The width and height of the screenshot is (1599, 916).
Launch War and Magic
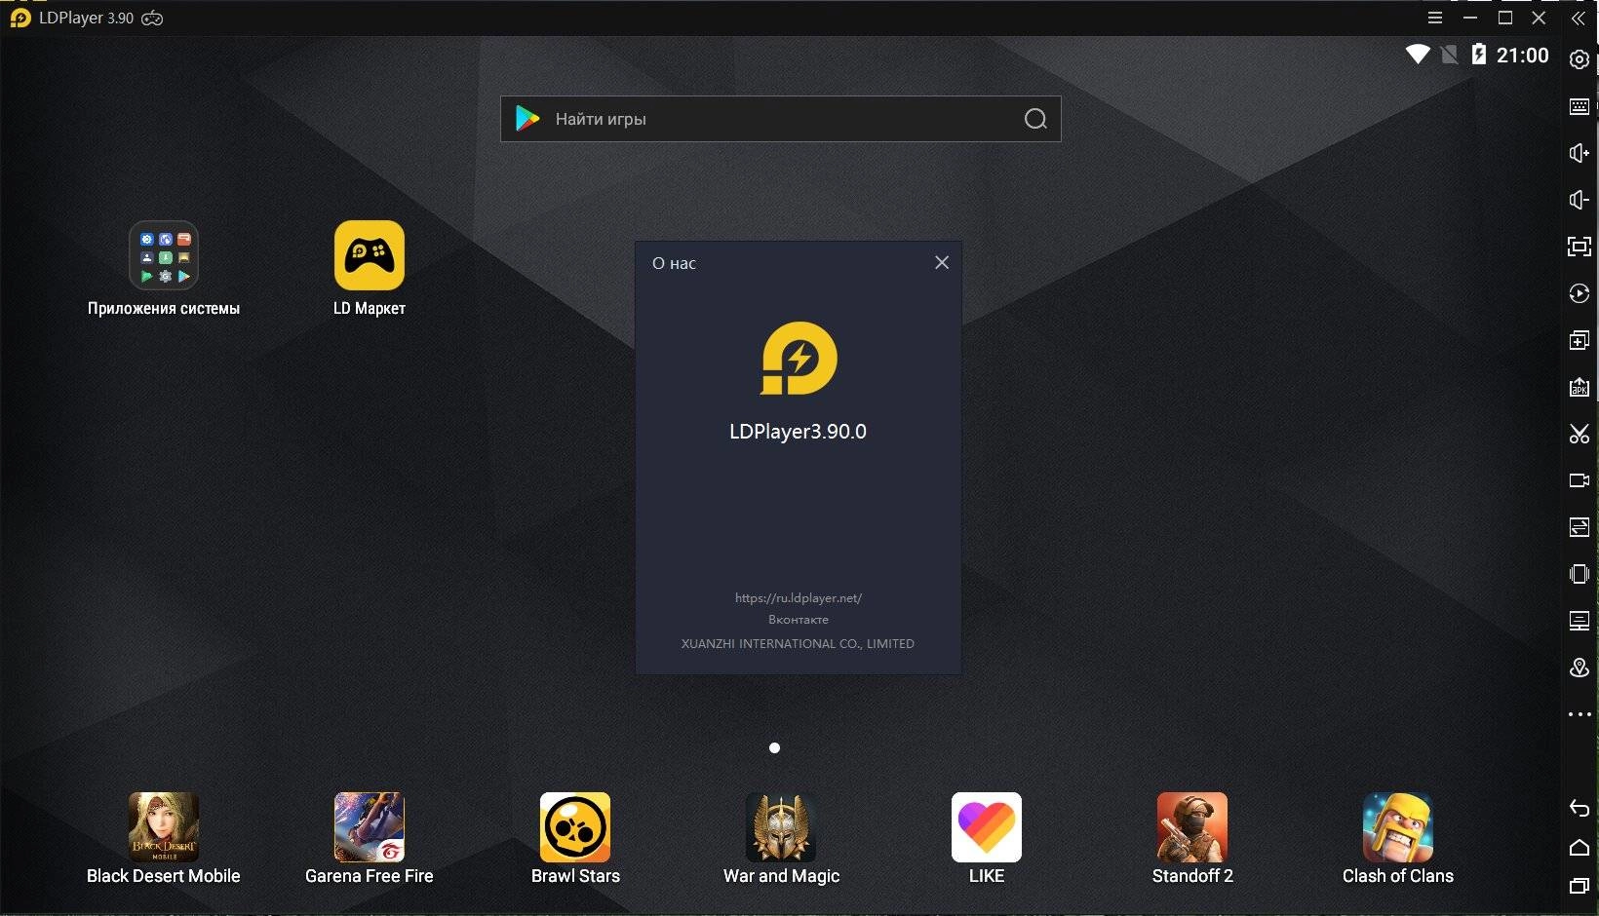tap(781, 839)
